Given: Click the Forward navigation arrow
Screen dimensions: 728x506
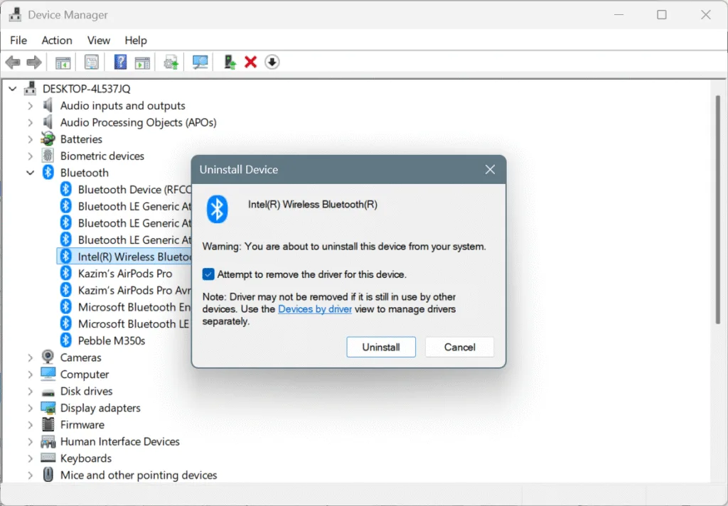Looking at the screenshot, I should [33, 62].
